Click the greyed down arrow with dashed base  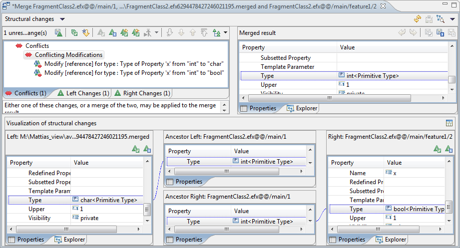(170, 32)
